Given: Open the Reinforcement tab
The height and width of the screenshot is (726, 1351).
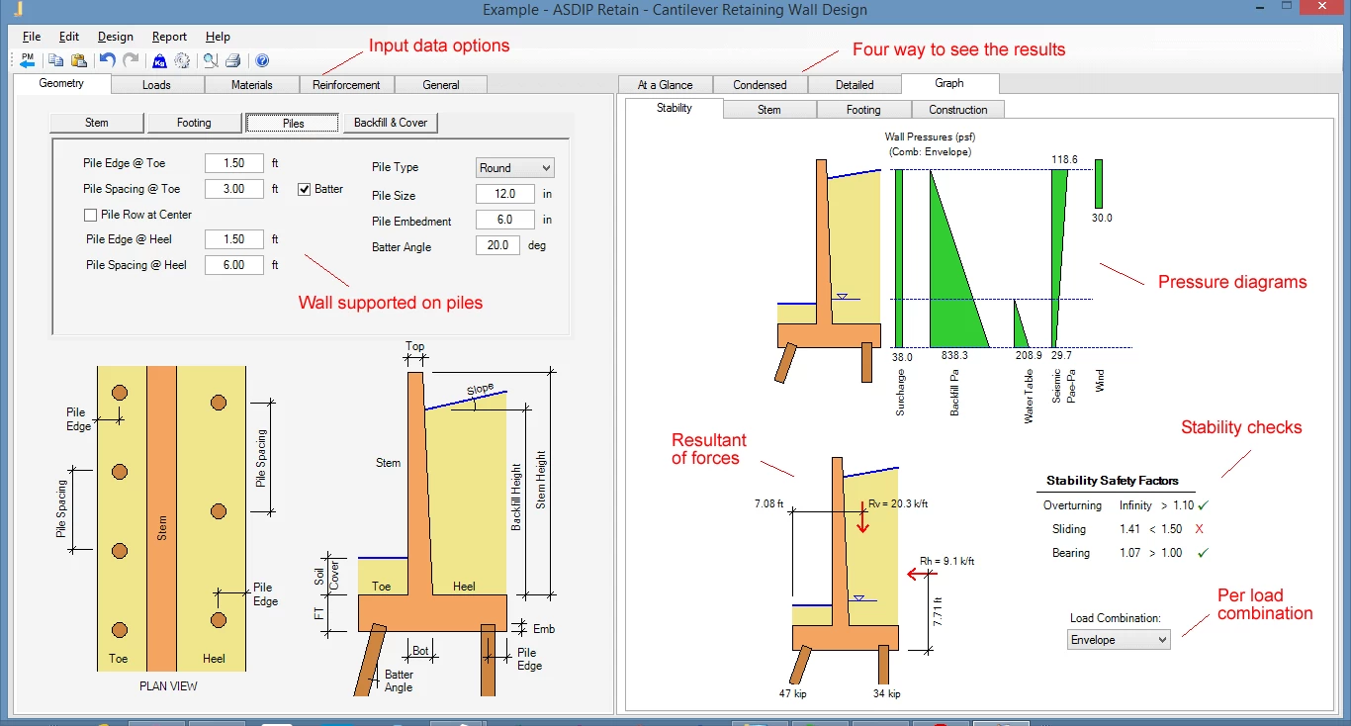Looking at the screenshot, I should pyautogui.click(x=346, y=85).
